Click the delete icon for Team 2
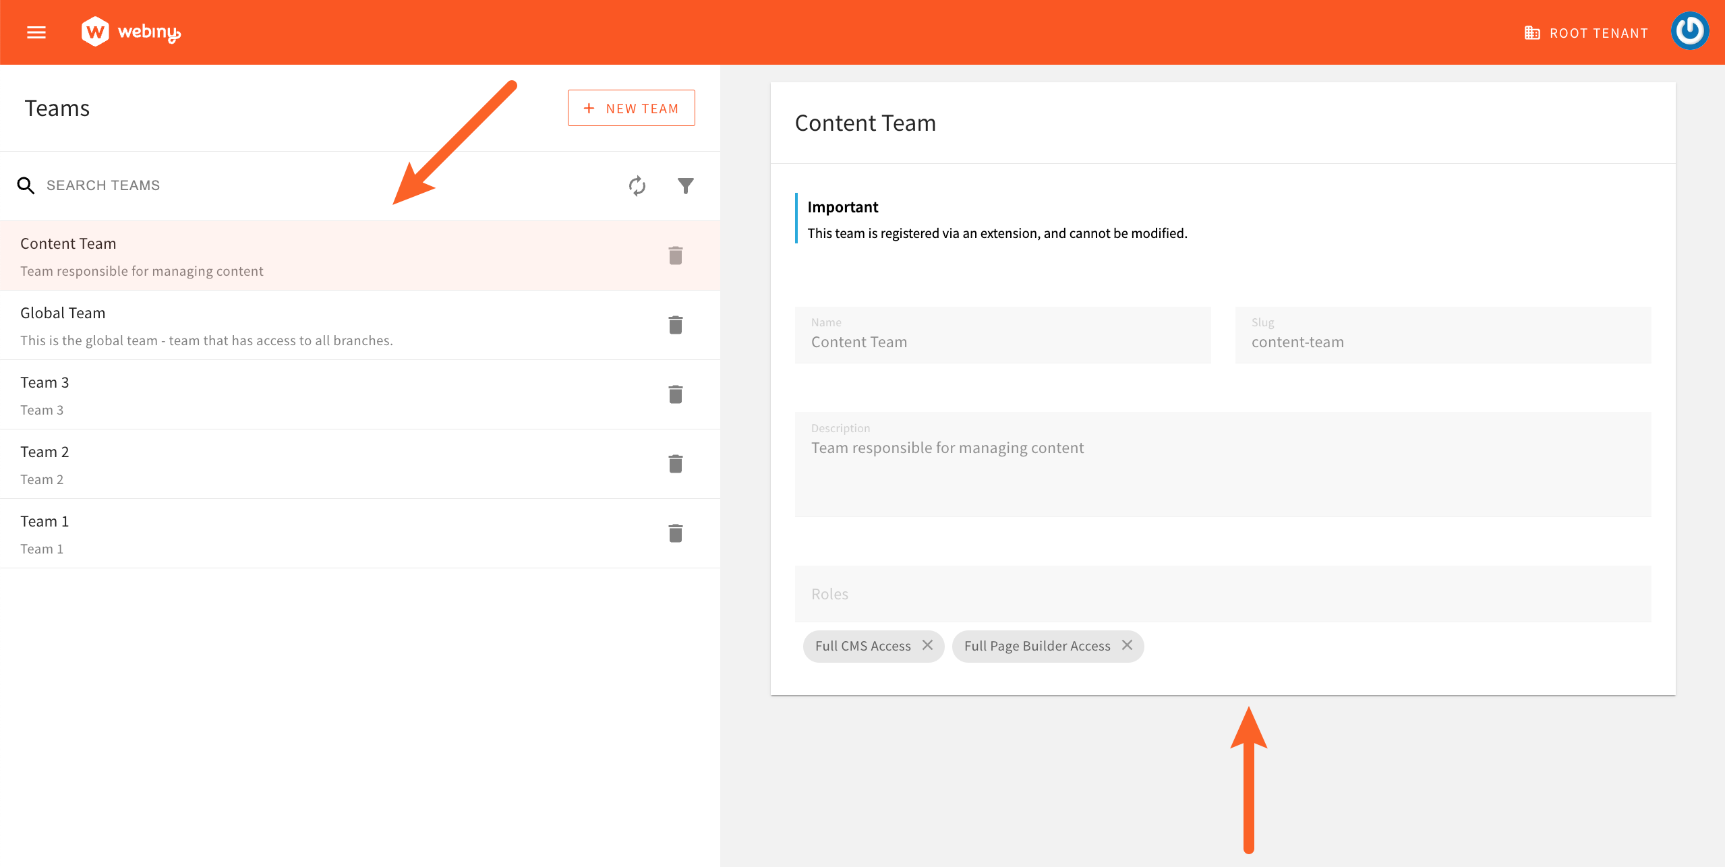This screenshot has width=1725, height=867. pyautogui.click(x=676, y=463)
